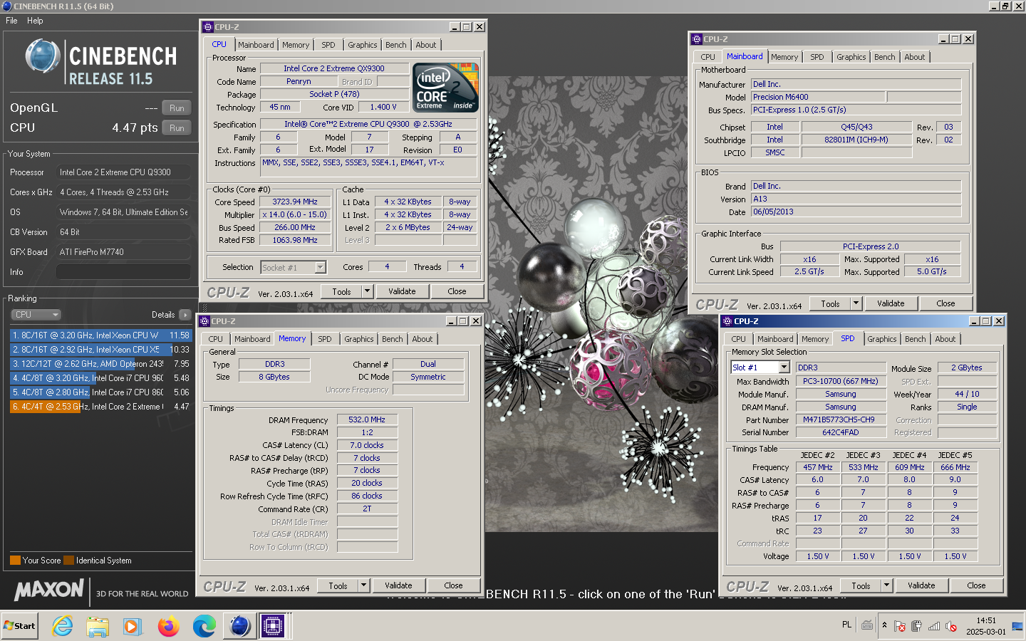1026x641 pixels.
Task: Switch to CPU tab in Mainboard window
Action: [x=708, y=57]
